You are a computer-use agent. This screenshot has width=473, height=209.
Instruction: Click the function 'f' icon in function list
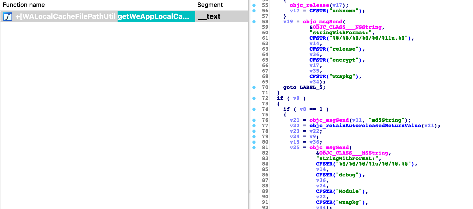pyautogui.click(x=8, y=17)
